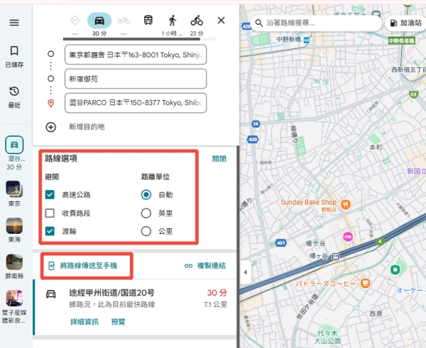Uncheck the 渡輪 avoid checkbox
The image size is (426, 348).
(x=50, y=231)
